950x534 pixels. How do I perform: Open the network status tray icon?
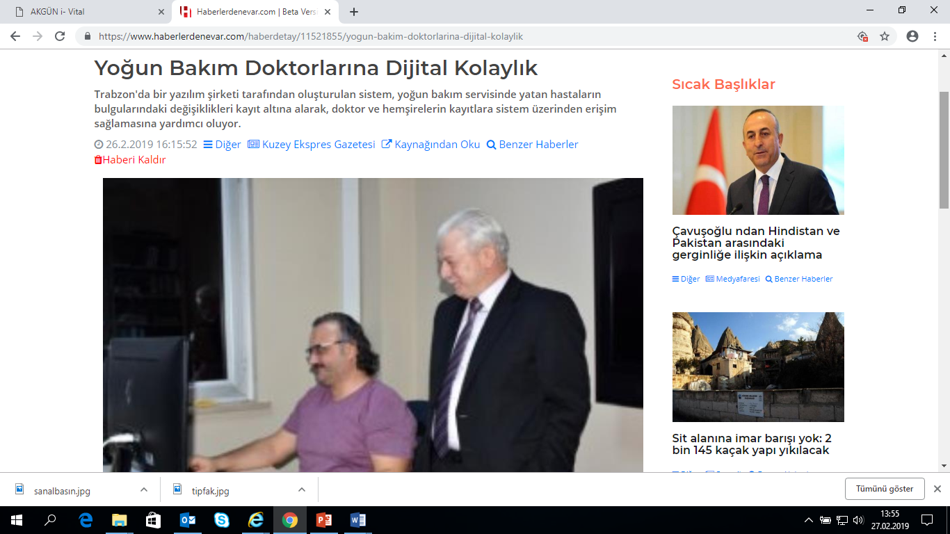point(842,520)
